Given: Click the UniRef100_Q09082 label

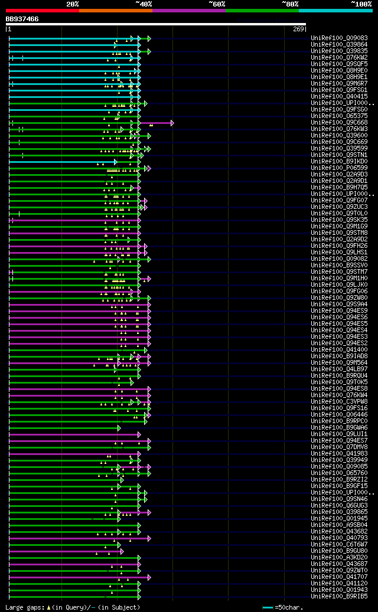Looking at the screenshot, I should point(339,259).
